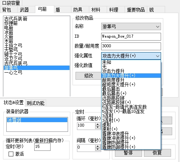Choose 3连射 option
180x162 pixels.
pyautogui.click(x=131, y=116)
